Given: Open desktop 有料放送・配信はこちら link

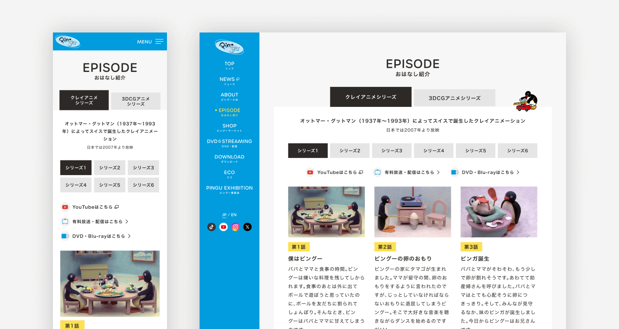Looking at the screenshot, I should point(407,172).
